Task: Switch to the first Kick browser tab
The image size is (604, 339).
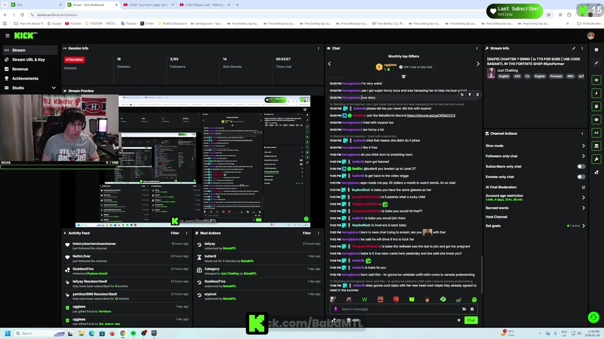Action: point(35,5)
